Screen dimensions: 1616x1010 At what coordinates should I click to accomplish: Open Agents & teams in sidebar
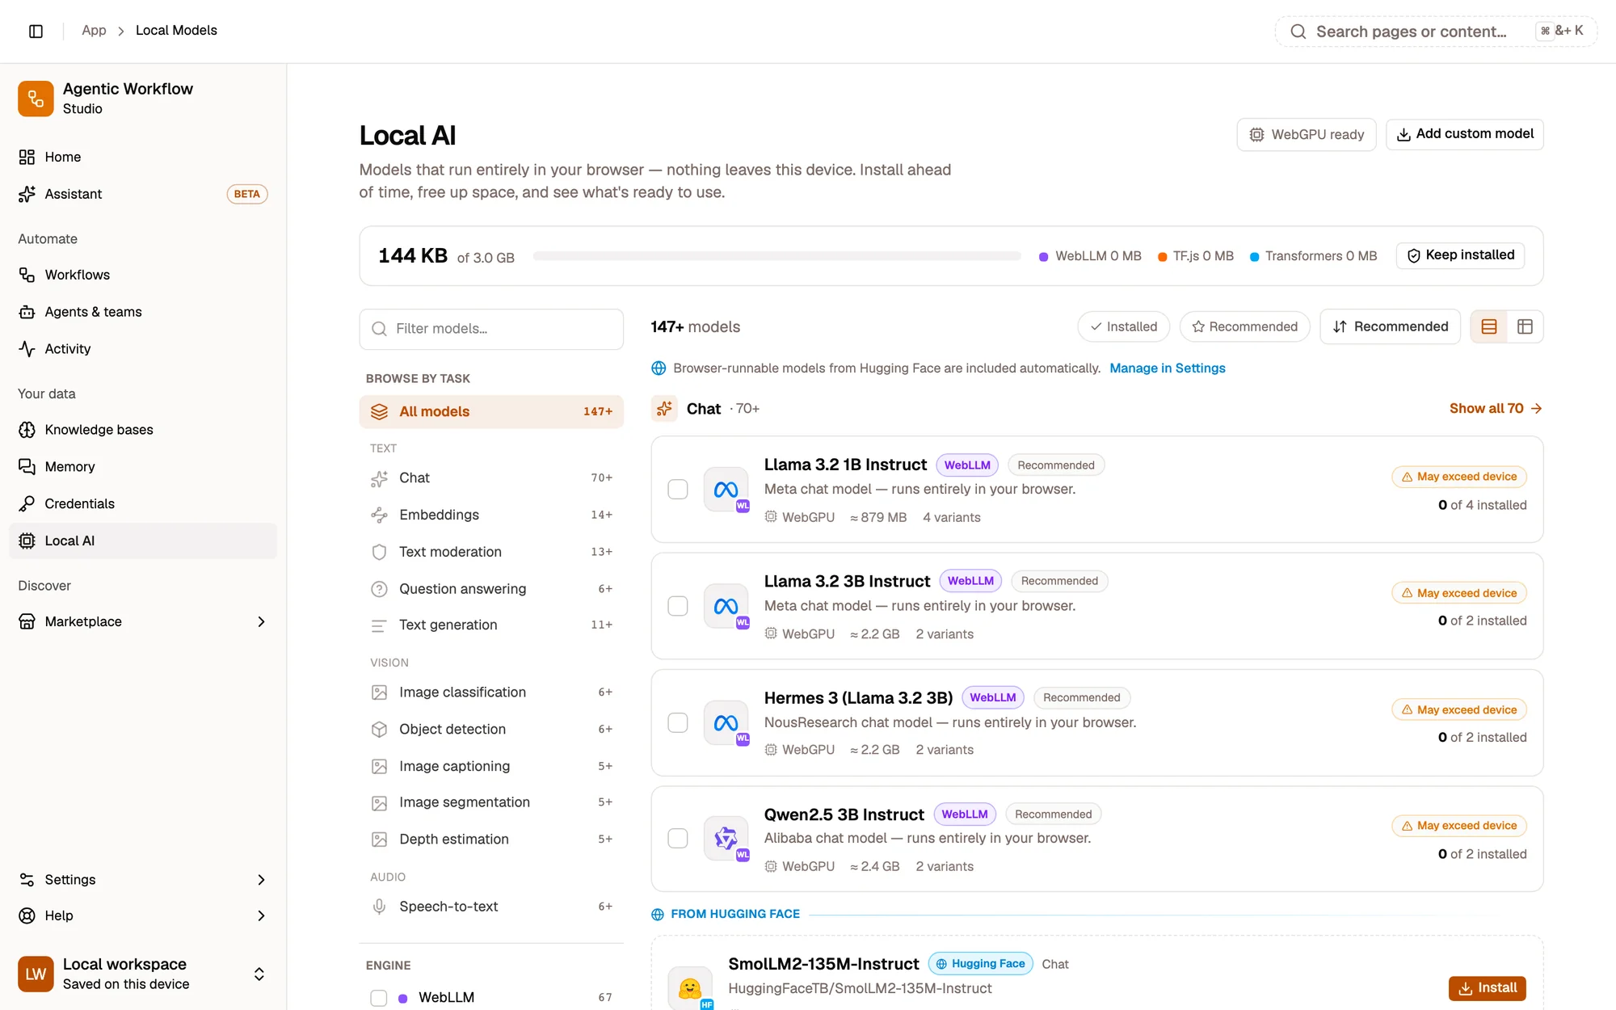point(143,312)
